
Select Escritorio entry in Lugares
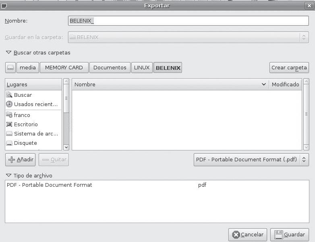click(33, 124)
